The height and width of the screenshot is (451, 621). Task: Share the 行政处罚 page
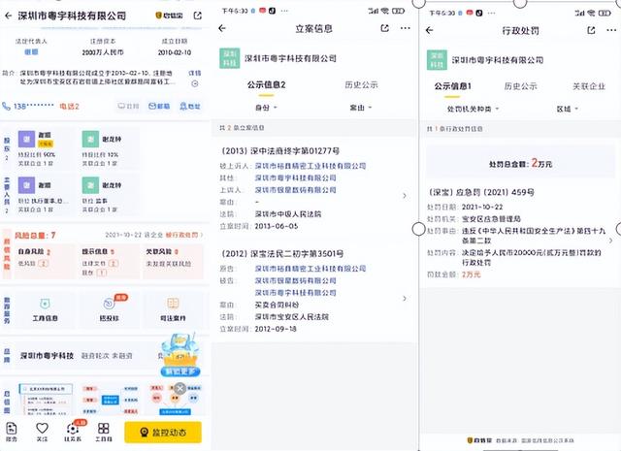pos(591,30)
